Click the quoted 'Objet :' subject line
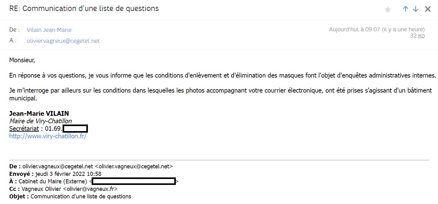This screenshot has height=204, width=438. 70,196
